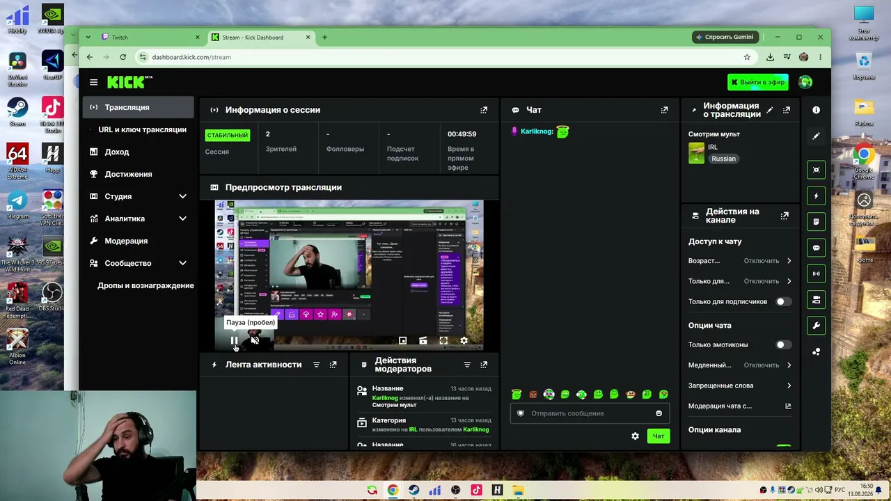Bookmark this page with the star icon
Viewport: 891px width, 501px height.
[747, 57]
